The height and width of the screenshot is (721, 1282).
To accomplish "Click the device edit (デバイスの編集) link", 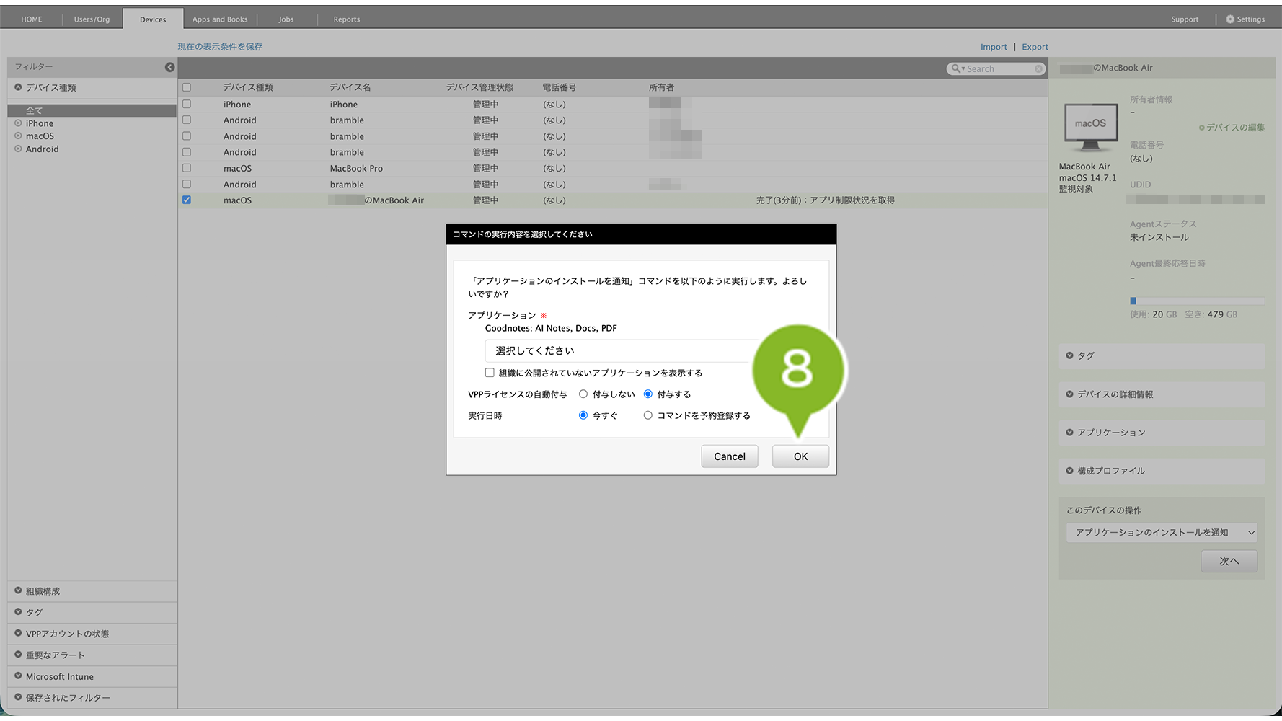I will click(1232, 128).
